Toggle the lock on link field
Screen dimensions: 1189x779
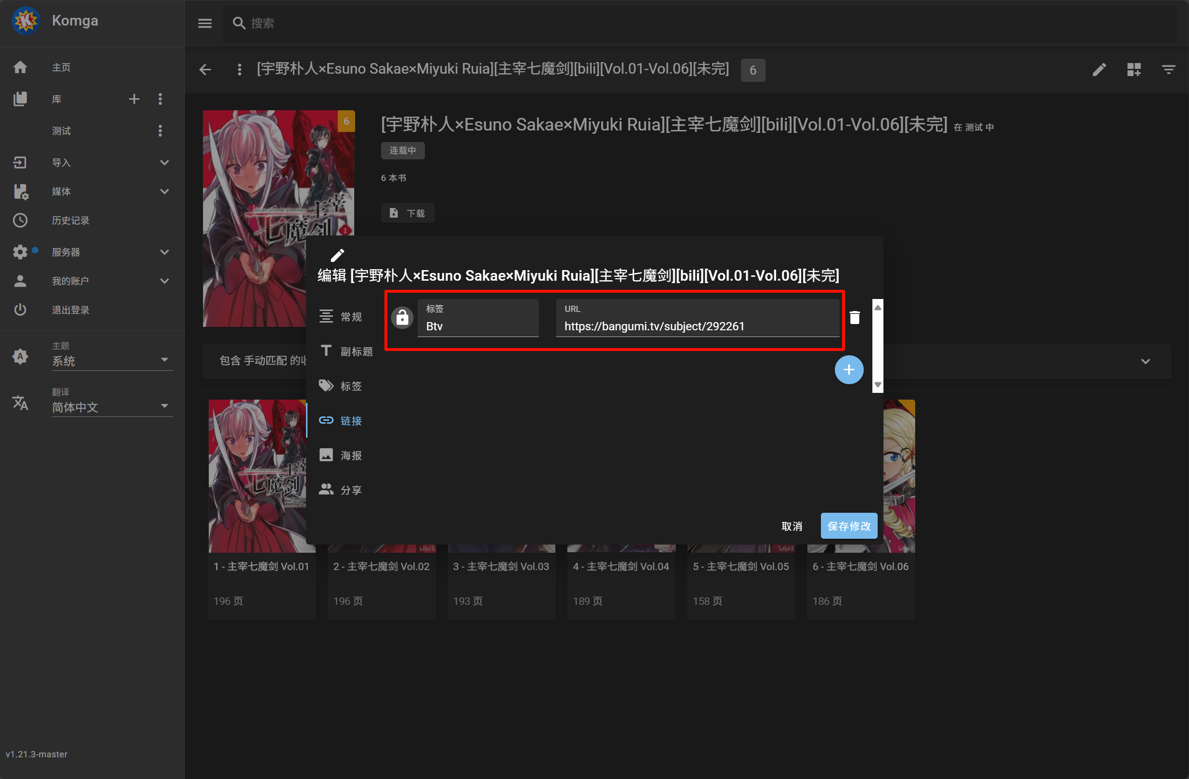402,317
